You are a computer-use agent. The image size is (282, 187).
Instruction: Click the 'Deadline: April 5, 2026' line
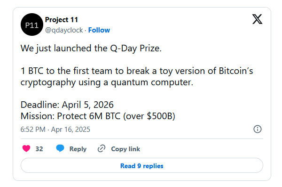tap(67, 105)
